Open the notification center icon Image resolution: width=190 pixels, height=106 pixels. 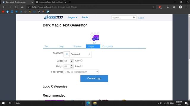point(186,103)
